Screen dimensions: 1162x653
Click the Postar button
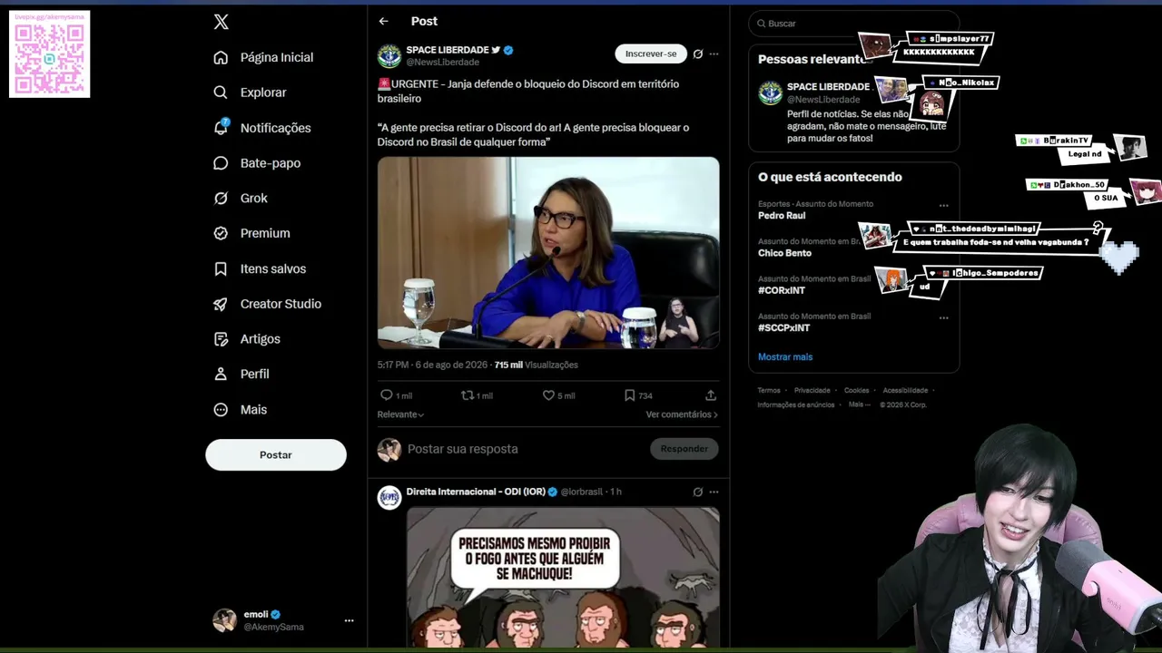276,454
